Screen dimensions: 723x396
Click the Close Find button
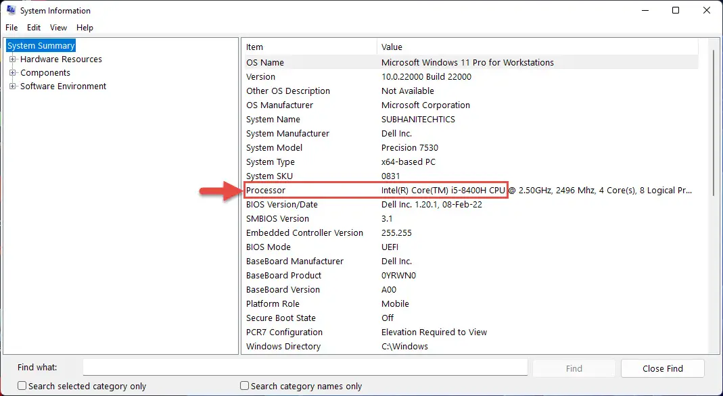tap(663, 368)
